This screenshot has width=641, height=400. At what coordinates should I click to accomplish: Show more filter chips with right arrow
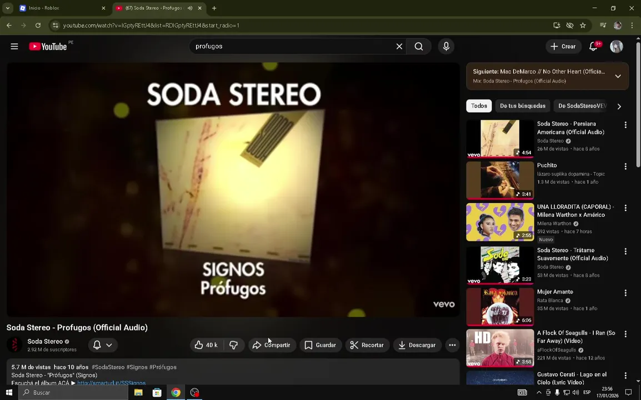coord(619,106)
